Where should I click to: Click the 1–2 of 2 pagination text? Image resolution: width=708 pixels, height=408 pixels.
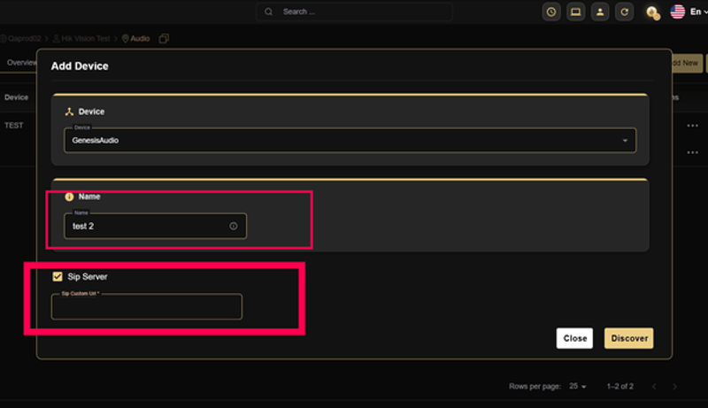pyautogui.click(x=620, y=387)
